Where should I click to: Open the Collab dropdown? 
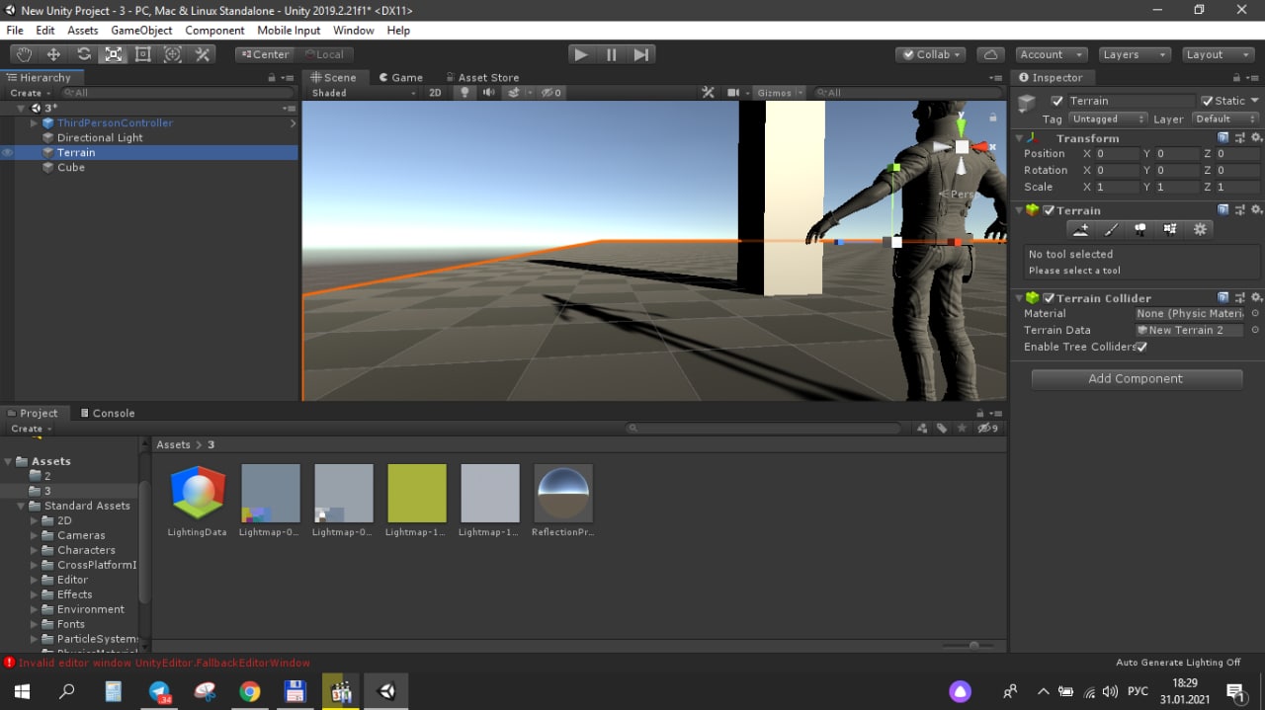click(x=931, y=54)
